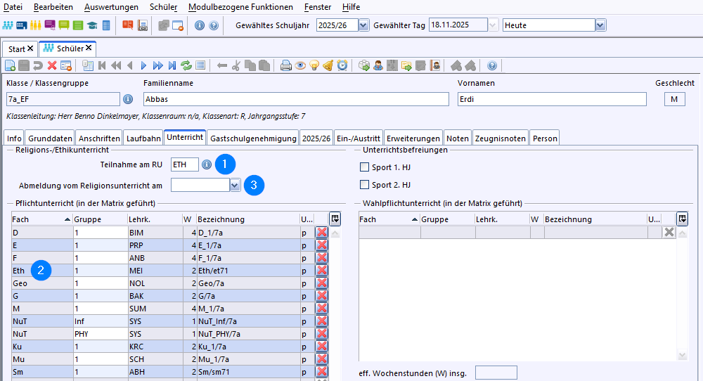Click the eye preview icon in toolbar
The width and height of the screenshot is (703, 381).
[x=300, y=65]
